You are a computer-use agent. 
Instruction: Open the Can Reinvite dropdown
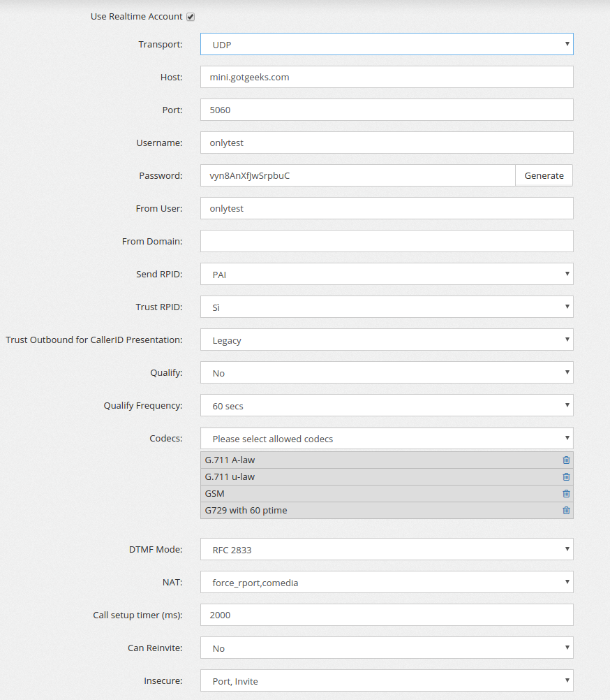[387, 648]
